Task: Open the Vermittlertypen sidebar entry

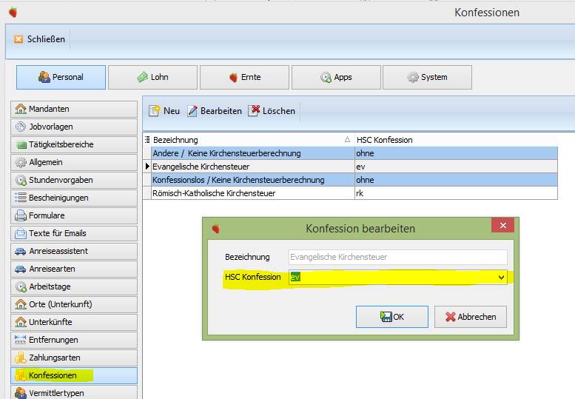Action: click(74, 392)
